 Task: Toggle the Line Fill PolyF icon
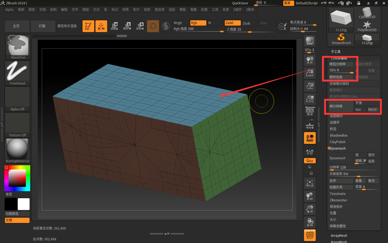[x=310, y=235]
